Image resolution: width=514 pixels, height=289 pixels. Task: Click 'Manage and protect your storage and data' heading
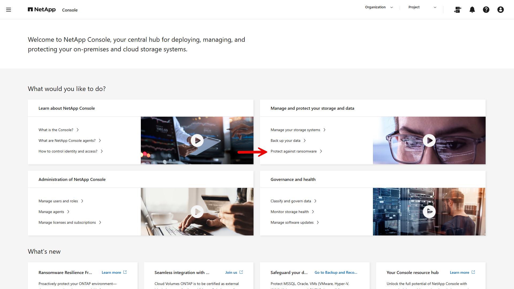tap(312, 108)
